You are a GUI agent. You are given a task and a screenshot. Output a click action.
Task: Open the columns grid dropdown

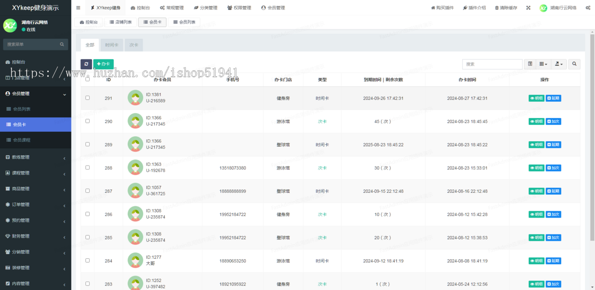[x=543, y=64]
